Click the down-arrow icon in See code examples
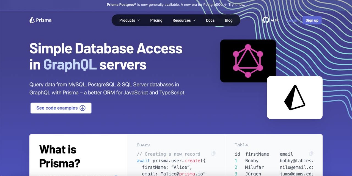Screen dimensions: 352x176 (x=82, y=108)
